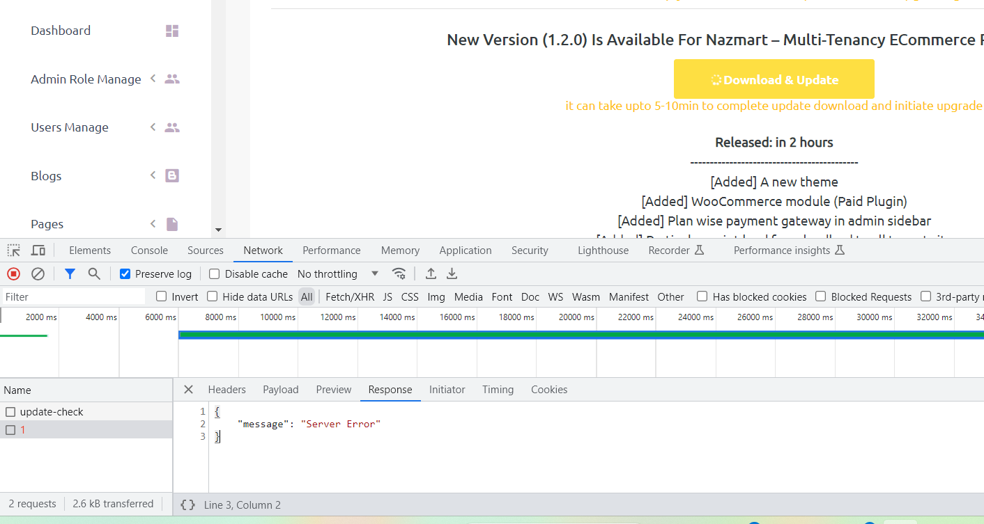Click the Admin Role Manage people icon

(x=172, y=79)
